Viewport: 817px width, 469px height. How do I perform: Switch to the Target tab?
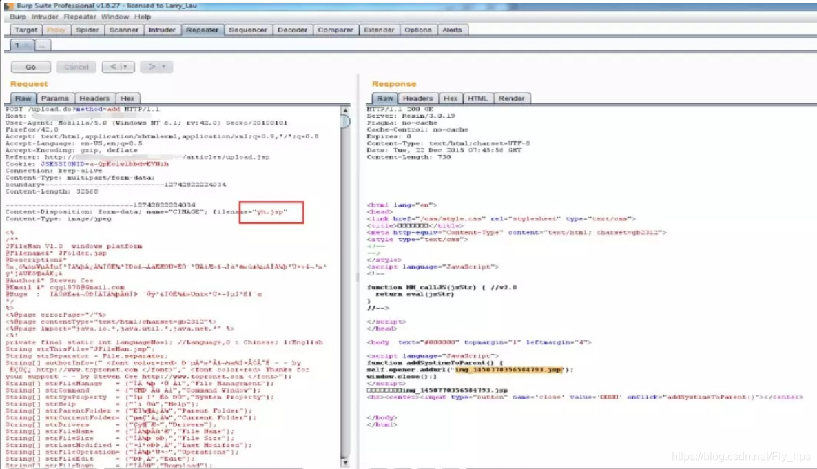click(x=25, y=30)
